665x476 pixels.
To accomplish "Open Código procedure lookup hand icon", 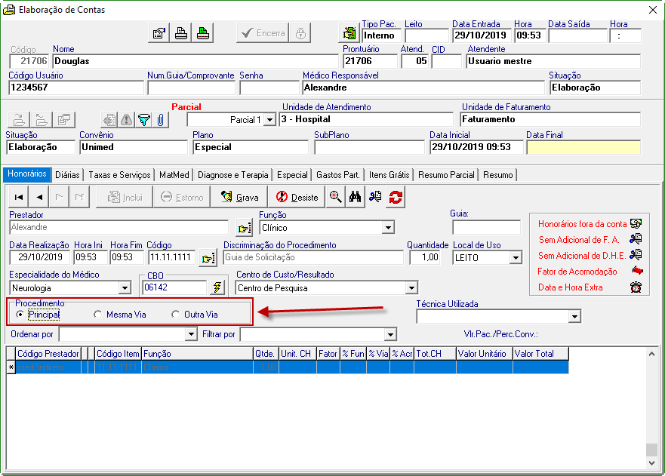I will point(208,258).
